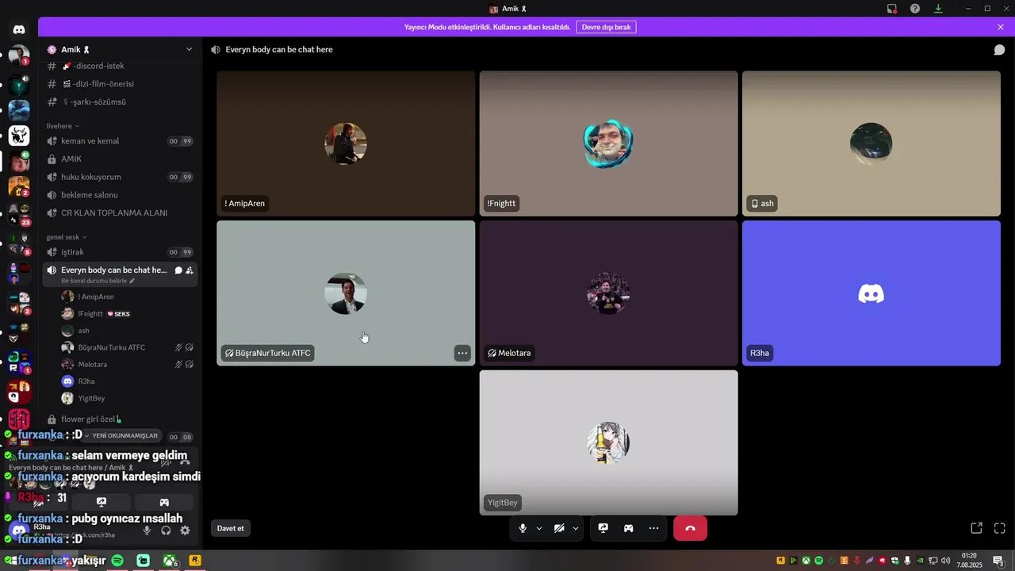Click the Davet et invite button
This screenshot has width=1015, height=571.
(231, 528)
